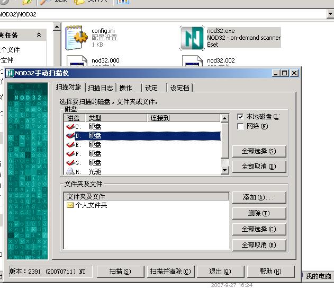Screen dimensions: 334x288
Task: Click the nod32.002 file icon
Action: (192, 61)
